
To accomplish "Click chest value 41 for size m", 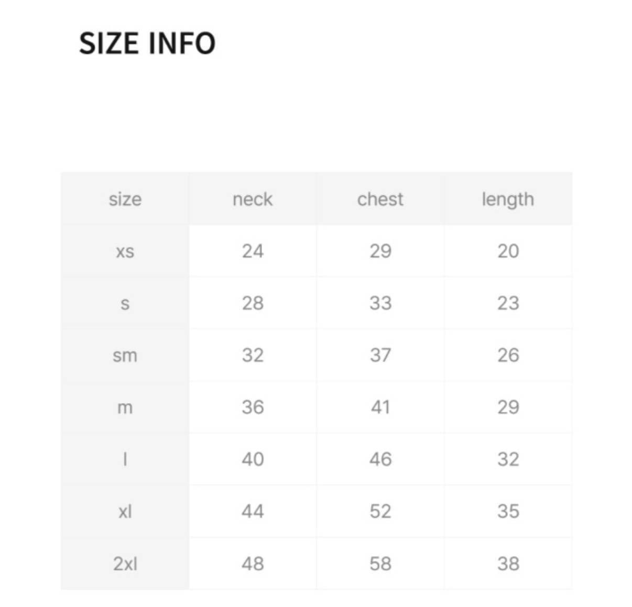I will point(380,407).
